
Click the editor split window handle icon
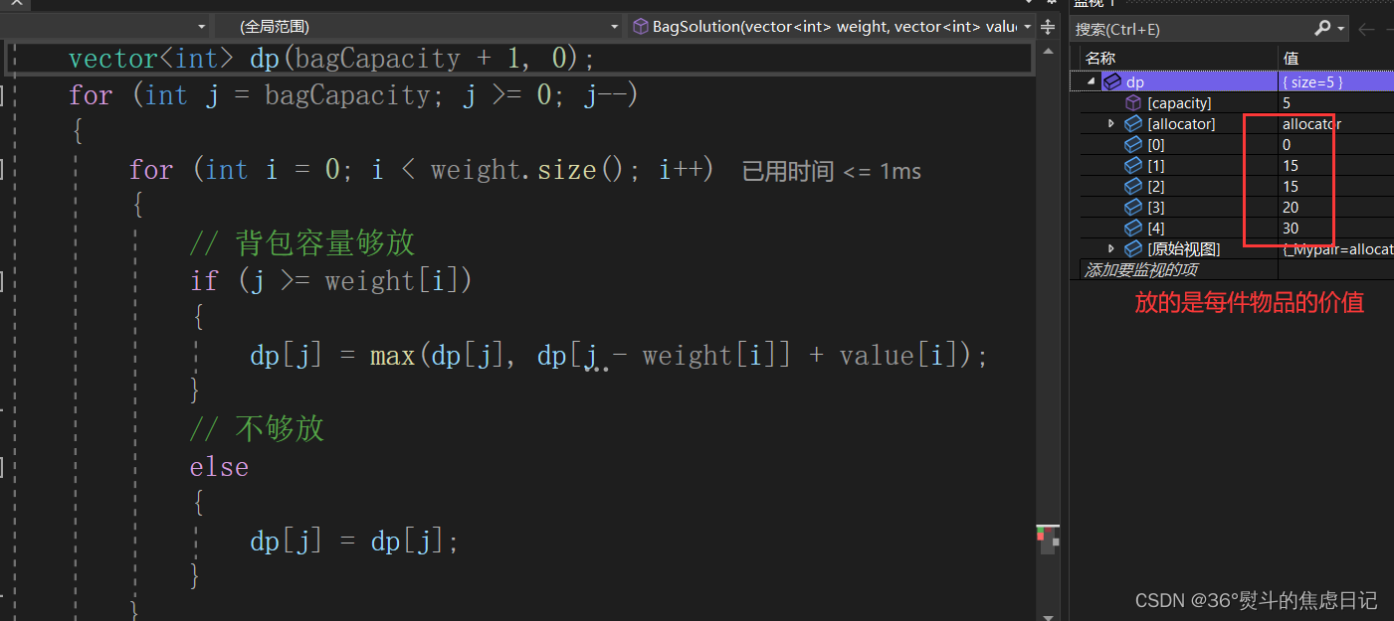pyautogui.click(x=1048, y=27)
